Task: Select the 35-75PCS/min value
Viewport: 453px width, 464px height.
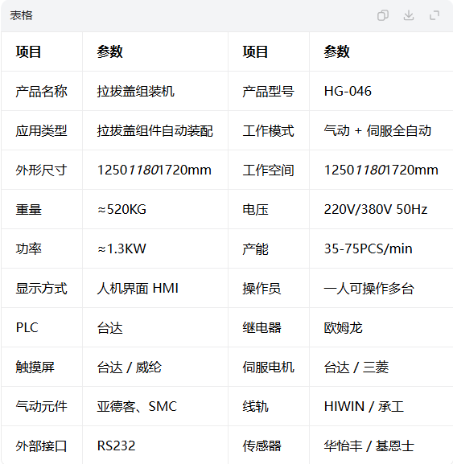Action: [x=368, y=248]
